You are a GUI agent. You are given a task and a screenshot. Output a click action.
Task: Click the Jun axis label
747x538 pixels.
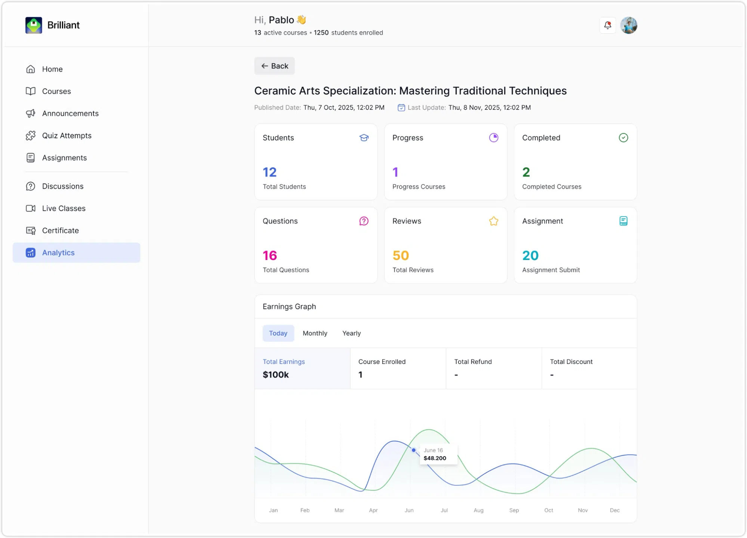(x=409, y=510)
